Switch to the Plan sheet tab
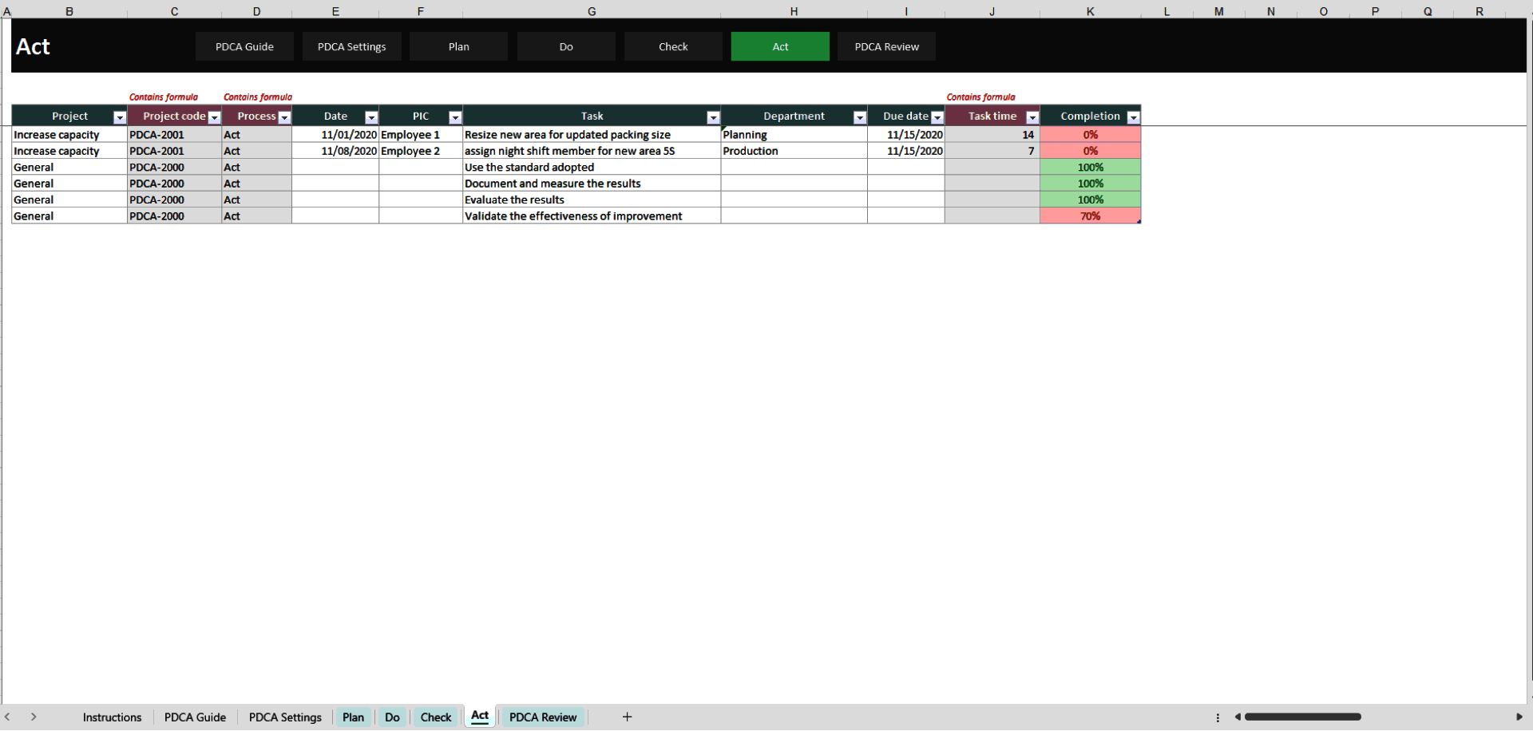 coord(353,717)
